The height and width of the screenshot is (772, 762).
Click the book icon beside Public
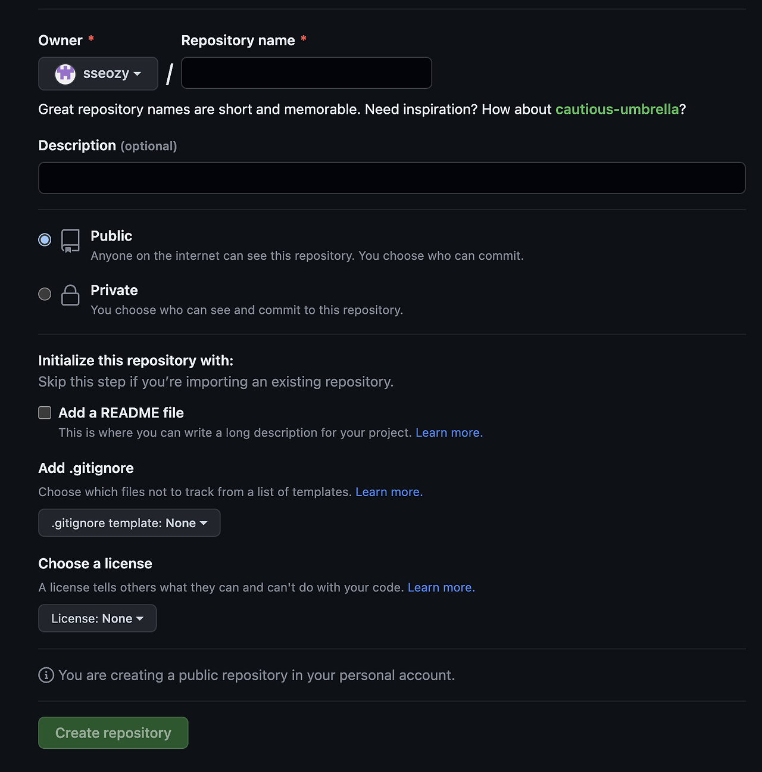click(70, 241)
